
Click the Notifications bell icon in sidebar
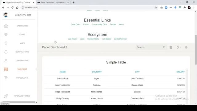click(x=6, y=52)
